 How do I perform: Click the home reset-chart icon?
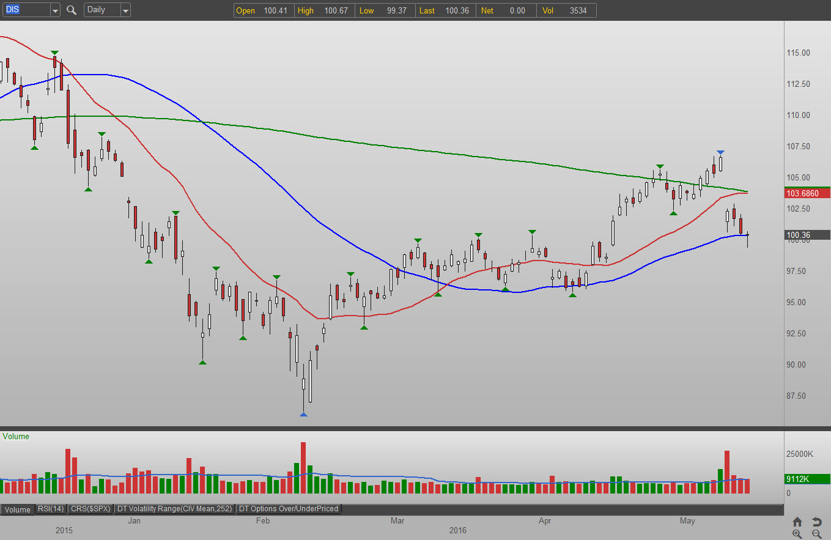pyautogui.click(x=797, y=522)
